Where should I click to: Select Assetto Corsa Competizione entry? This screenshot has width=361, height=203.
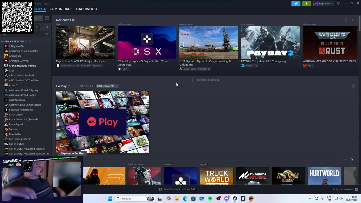tap(25, 105)
